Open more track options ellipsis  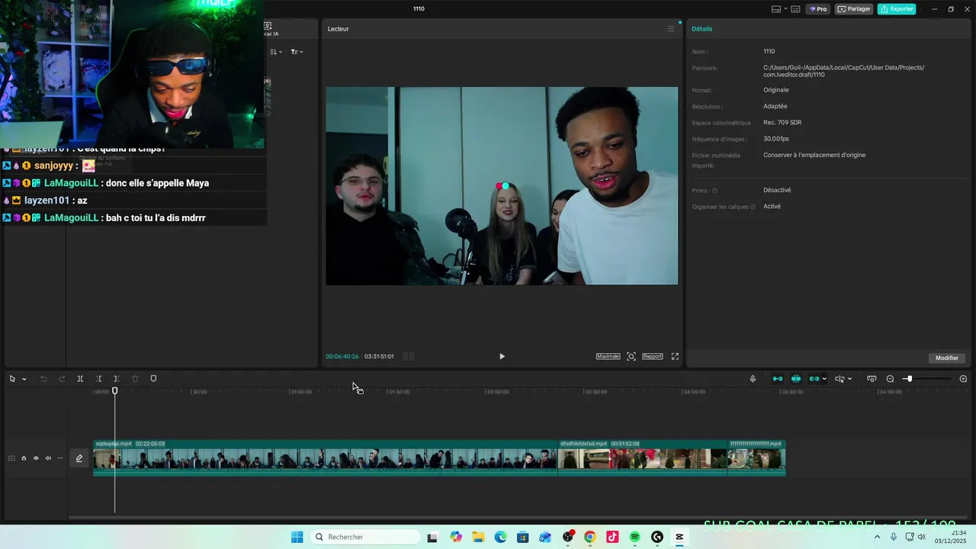(x=60, y=458)
